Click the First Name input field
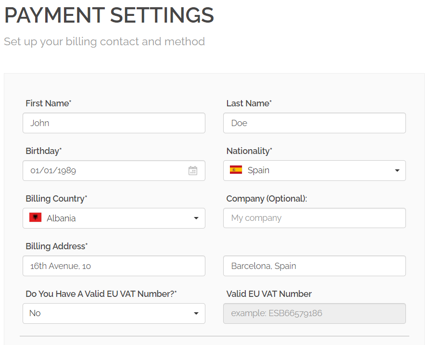Screen dimensions: 430x345 [114, 123]
